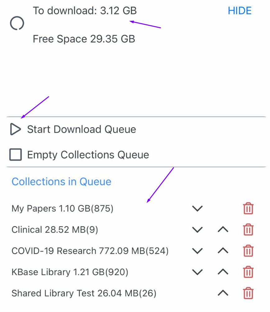Screen dimensions: 270x312
Task: Select the Start Download Queue label
Action: tap(81, 129)
